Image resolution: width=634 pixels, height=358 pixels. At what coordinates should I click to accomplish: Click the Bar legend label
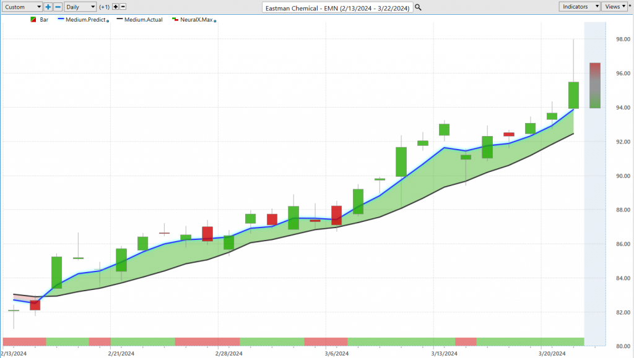(x=44, y=19)
